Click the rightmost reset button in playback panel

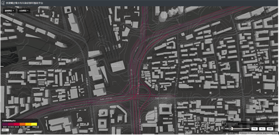[x=270, y=129]
